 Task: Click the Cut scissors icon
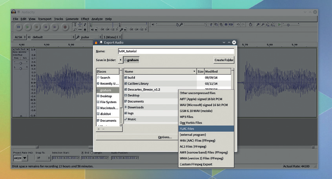pyautogui.click(x=211, y=25)
